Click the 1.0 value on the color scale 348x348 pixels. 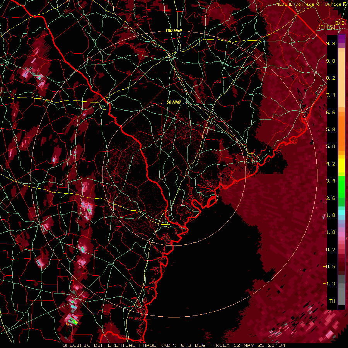tap(331, 232)
